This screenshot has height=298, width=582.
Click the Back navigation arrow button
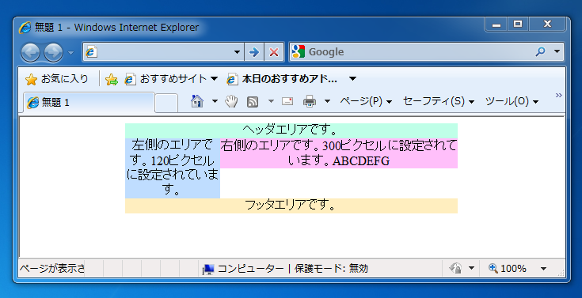[x=30, y=53]
